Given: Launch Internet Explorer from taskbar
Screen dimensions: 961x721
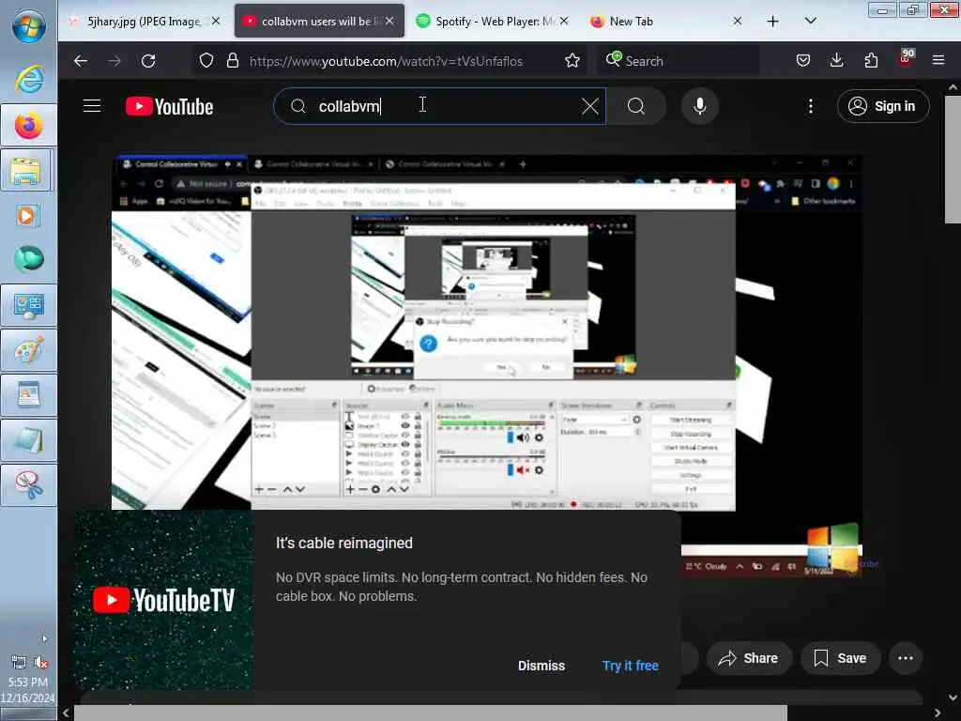Looking at the screenshot, I should pos(29,79).
